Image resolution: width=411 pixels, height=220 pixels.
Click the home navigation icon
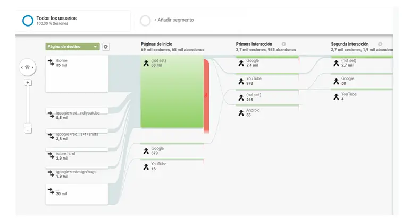[28, 67]
